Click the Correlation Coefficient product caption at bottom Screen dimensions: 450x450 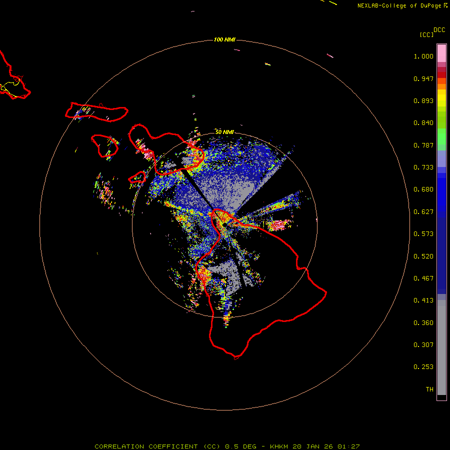(x=227, y=446)
